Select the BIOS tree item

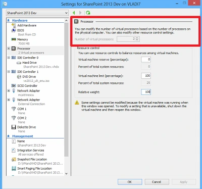[x=21, y=30]
